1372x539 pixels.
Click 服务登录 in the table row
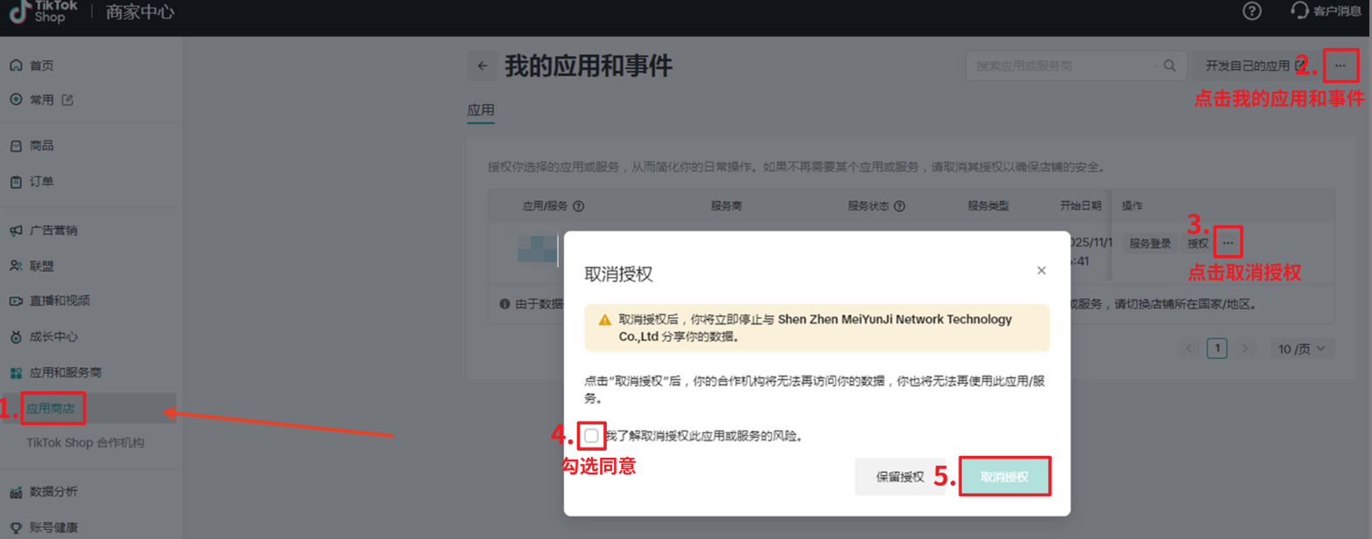[x=1150, y=244]
